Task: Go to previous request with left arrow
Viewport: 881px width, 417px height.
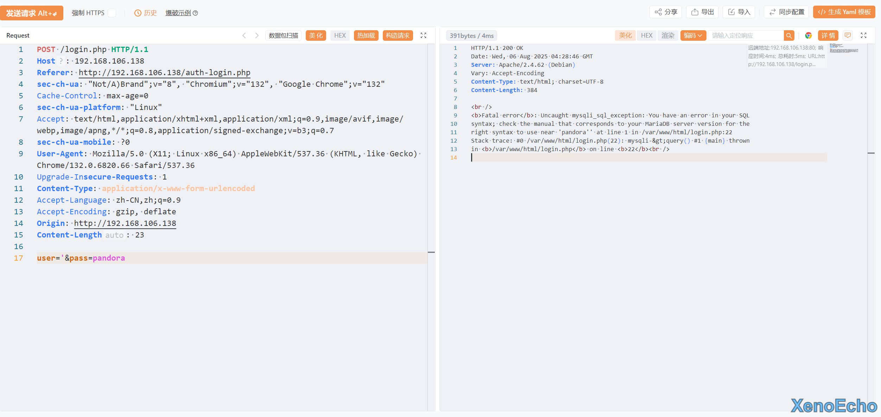Action: pyautogui.click(x=244, y=35)
